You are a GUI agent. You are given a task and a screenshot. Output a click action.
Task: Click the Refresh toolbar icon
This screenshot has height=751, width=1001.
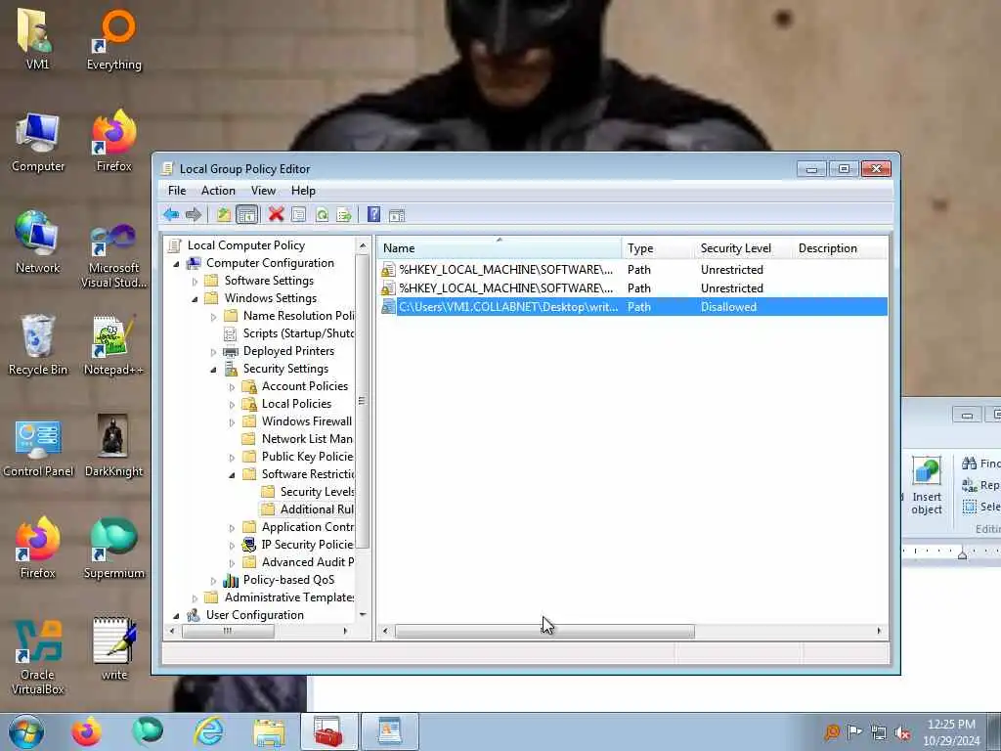click(x=322, y=214)
